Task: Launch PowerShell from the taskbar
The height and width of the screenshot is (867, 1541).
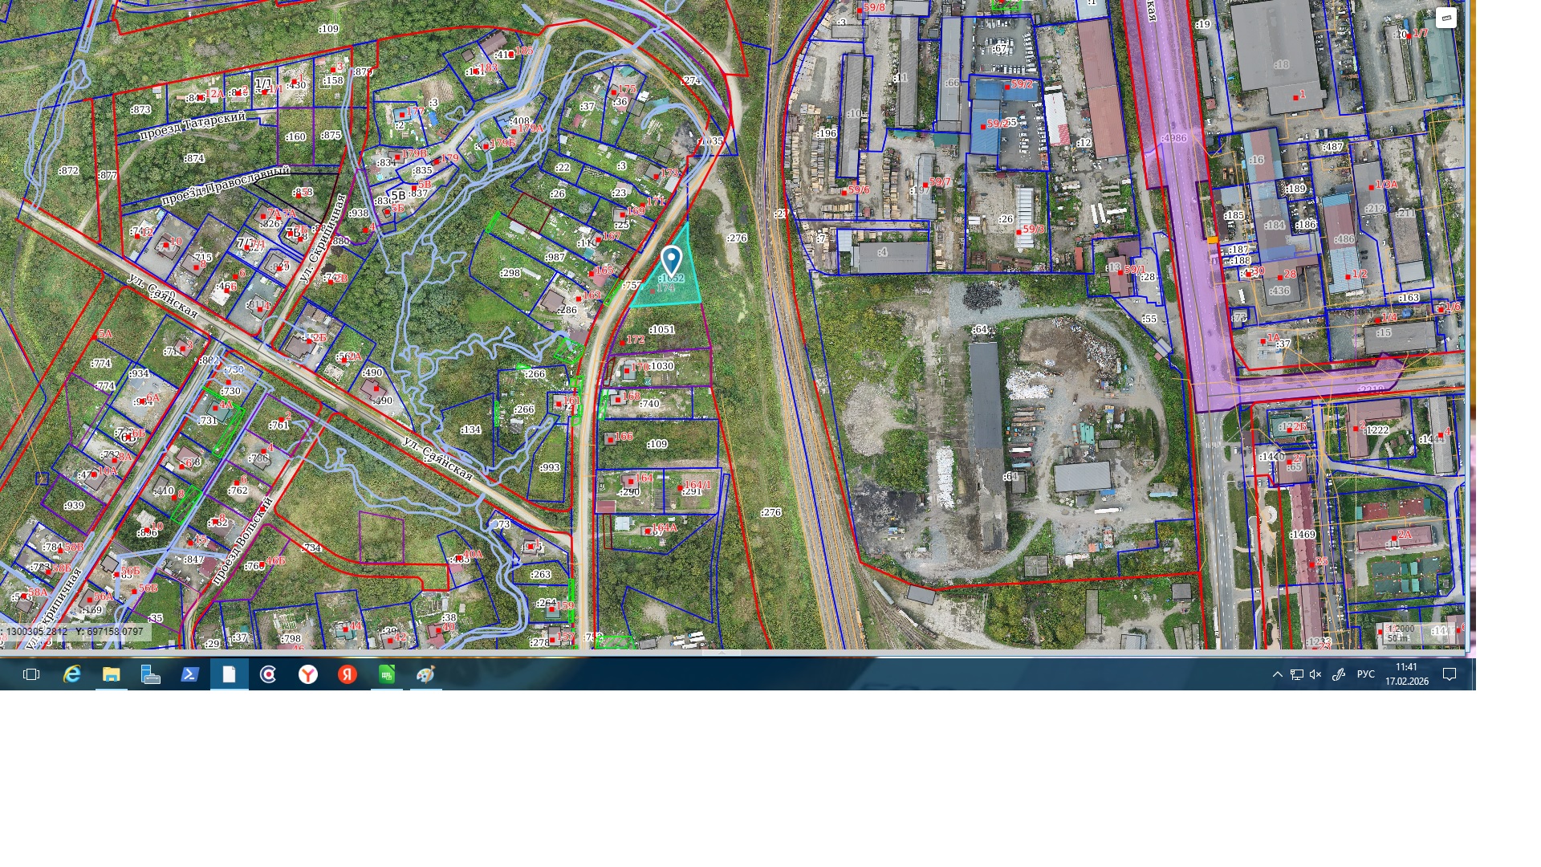Action: [190, 675]
